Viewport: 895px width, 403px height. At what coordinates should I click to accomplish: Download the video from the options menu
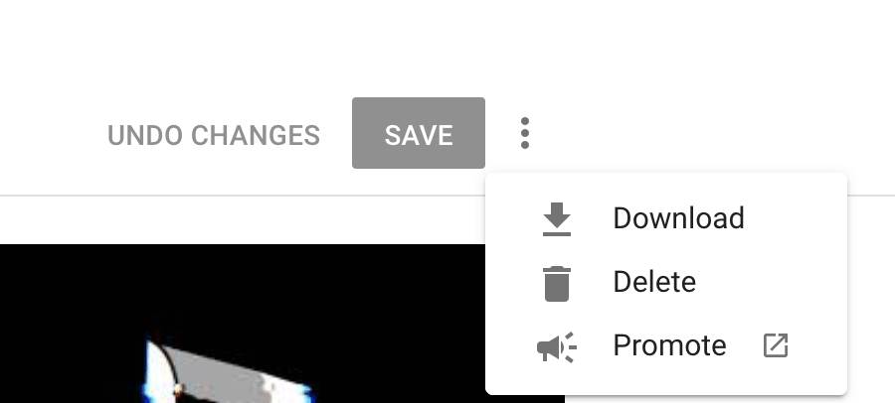pyautogui.click(x=666, y=218)
